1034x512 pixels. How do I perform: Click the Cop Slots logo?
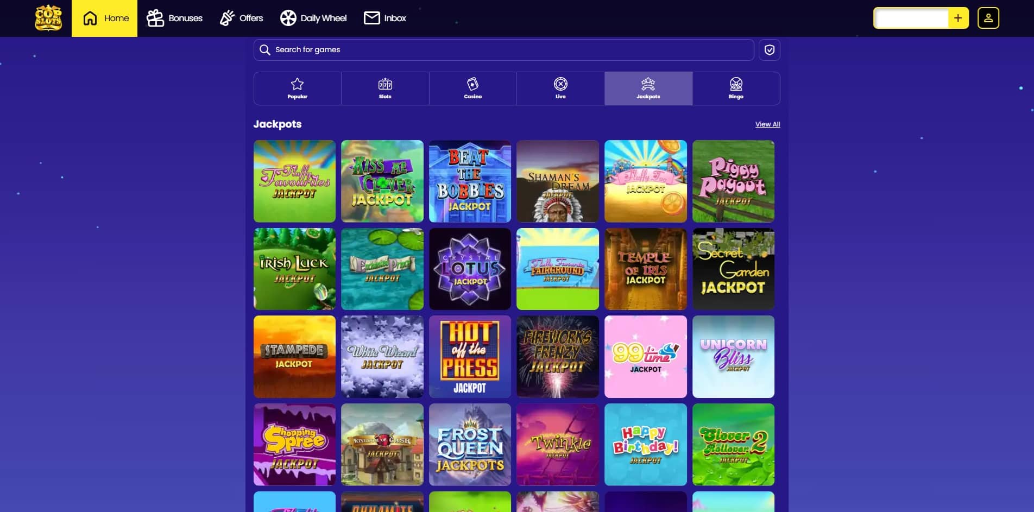pyautogui.click(x=48, y=17)
